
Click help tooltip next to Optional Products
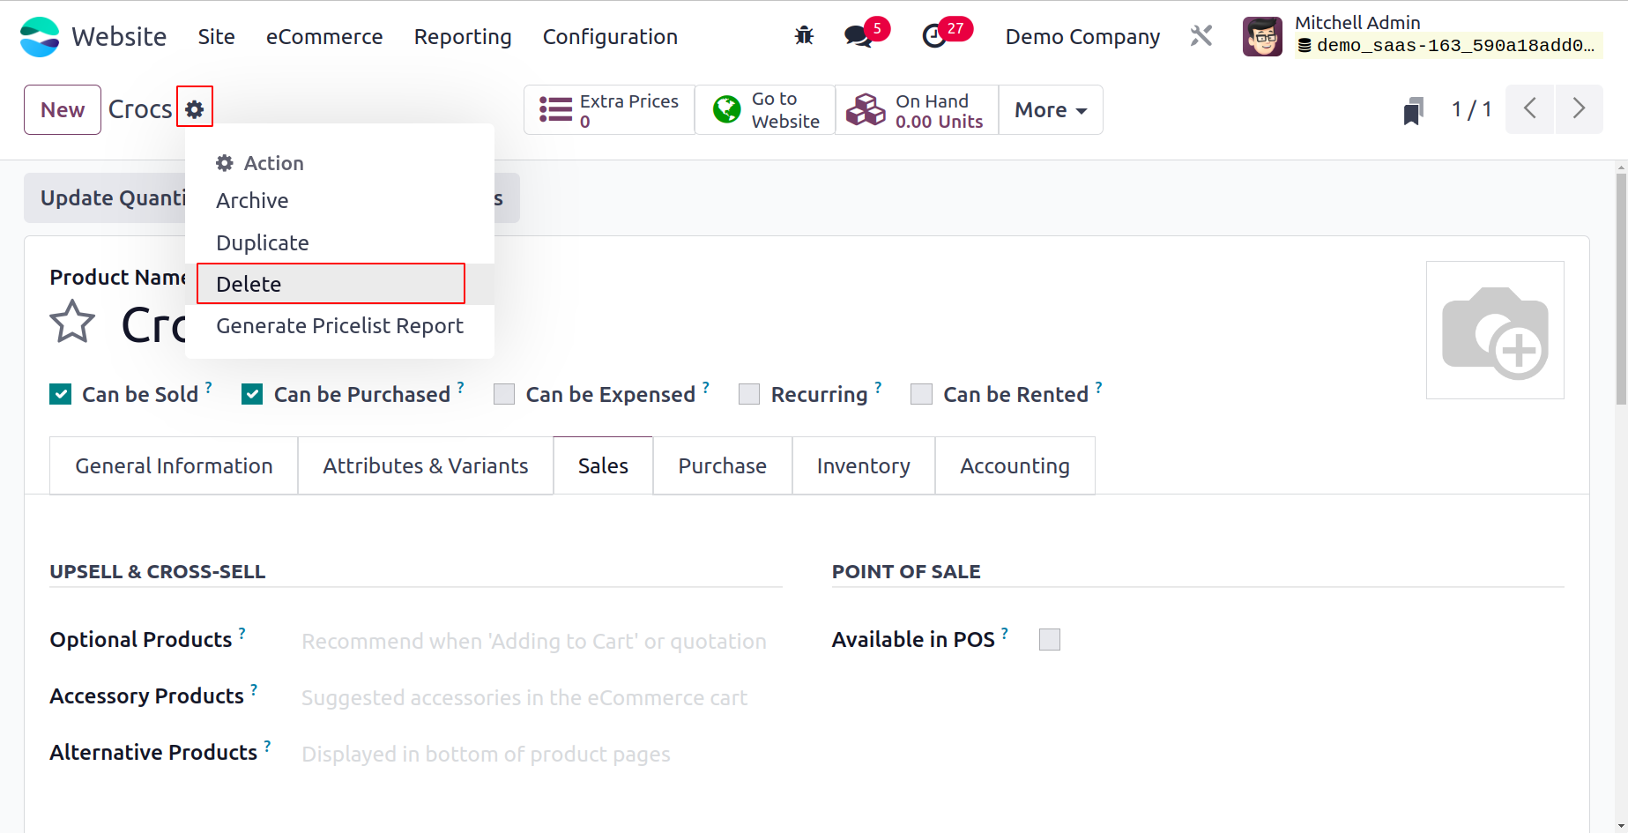[242, 633]
